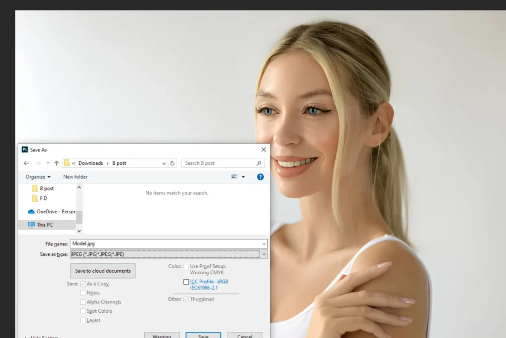506x338 pixels.
Task: Toggle the Spot Colors checkbox
Action: click(x=83, y=311)
